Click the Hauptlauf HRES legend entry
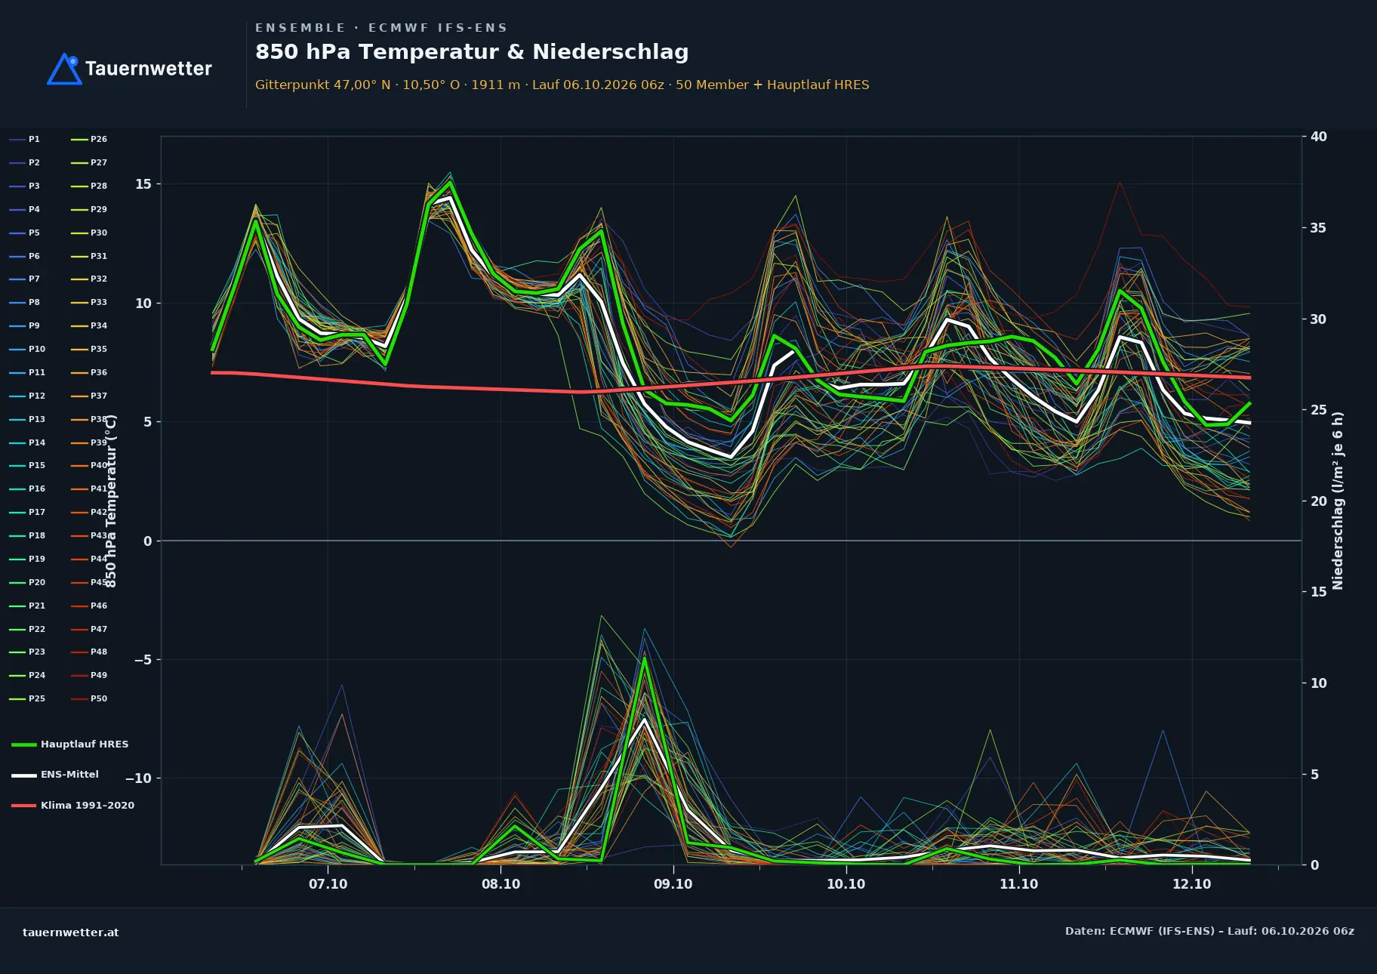Image resolution: width=1377 pixels, height=974 pixels. 70,744
